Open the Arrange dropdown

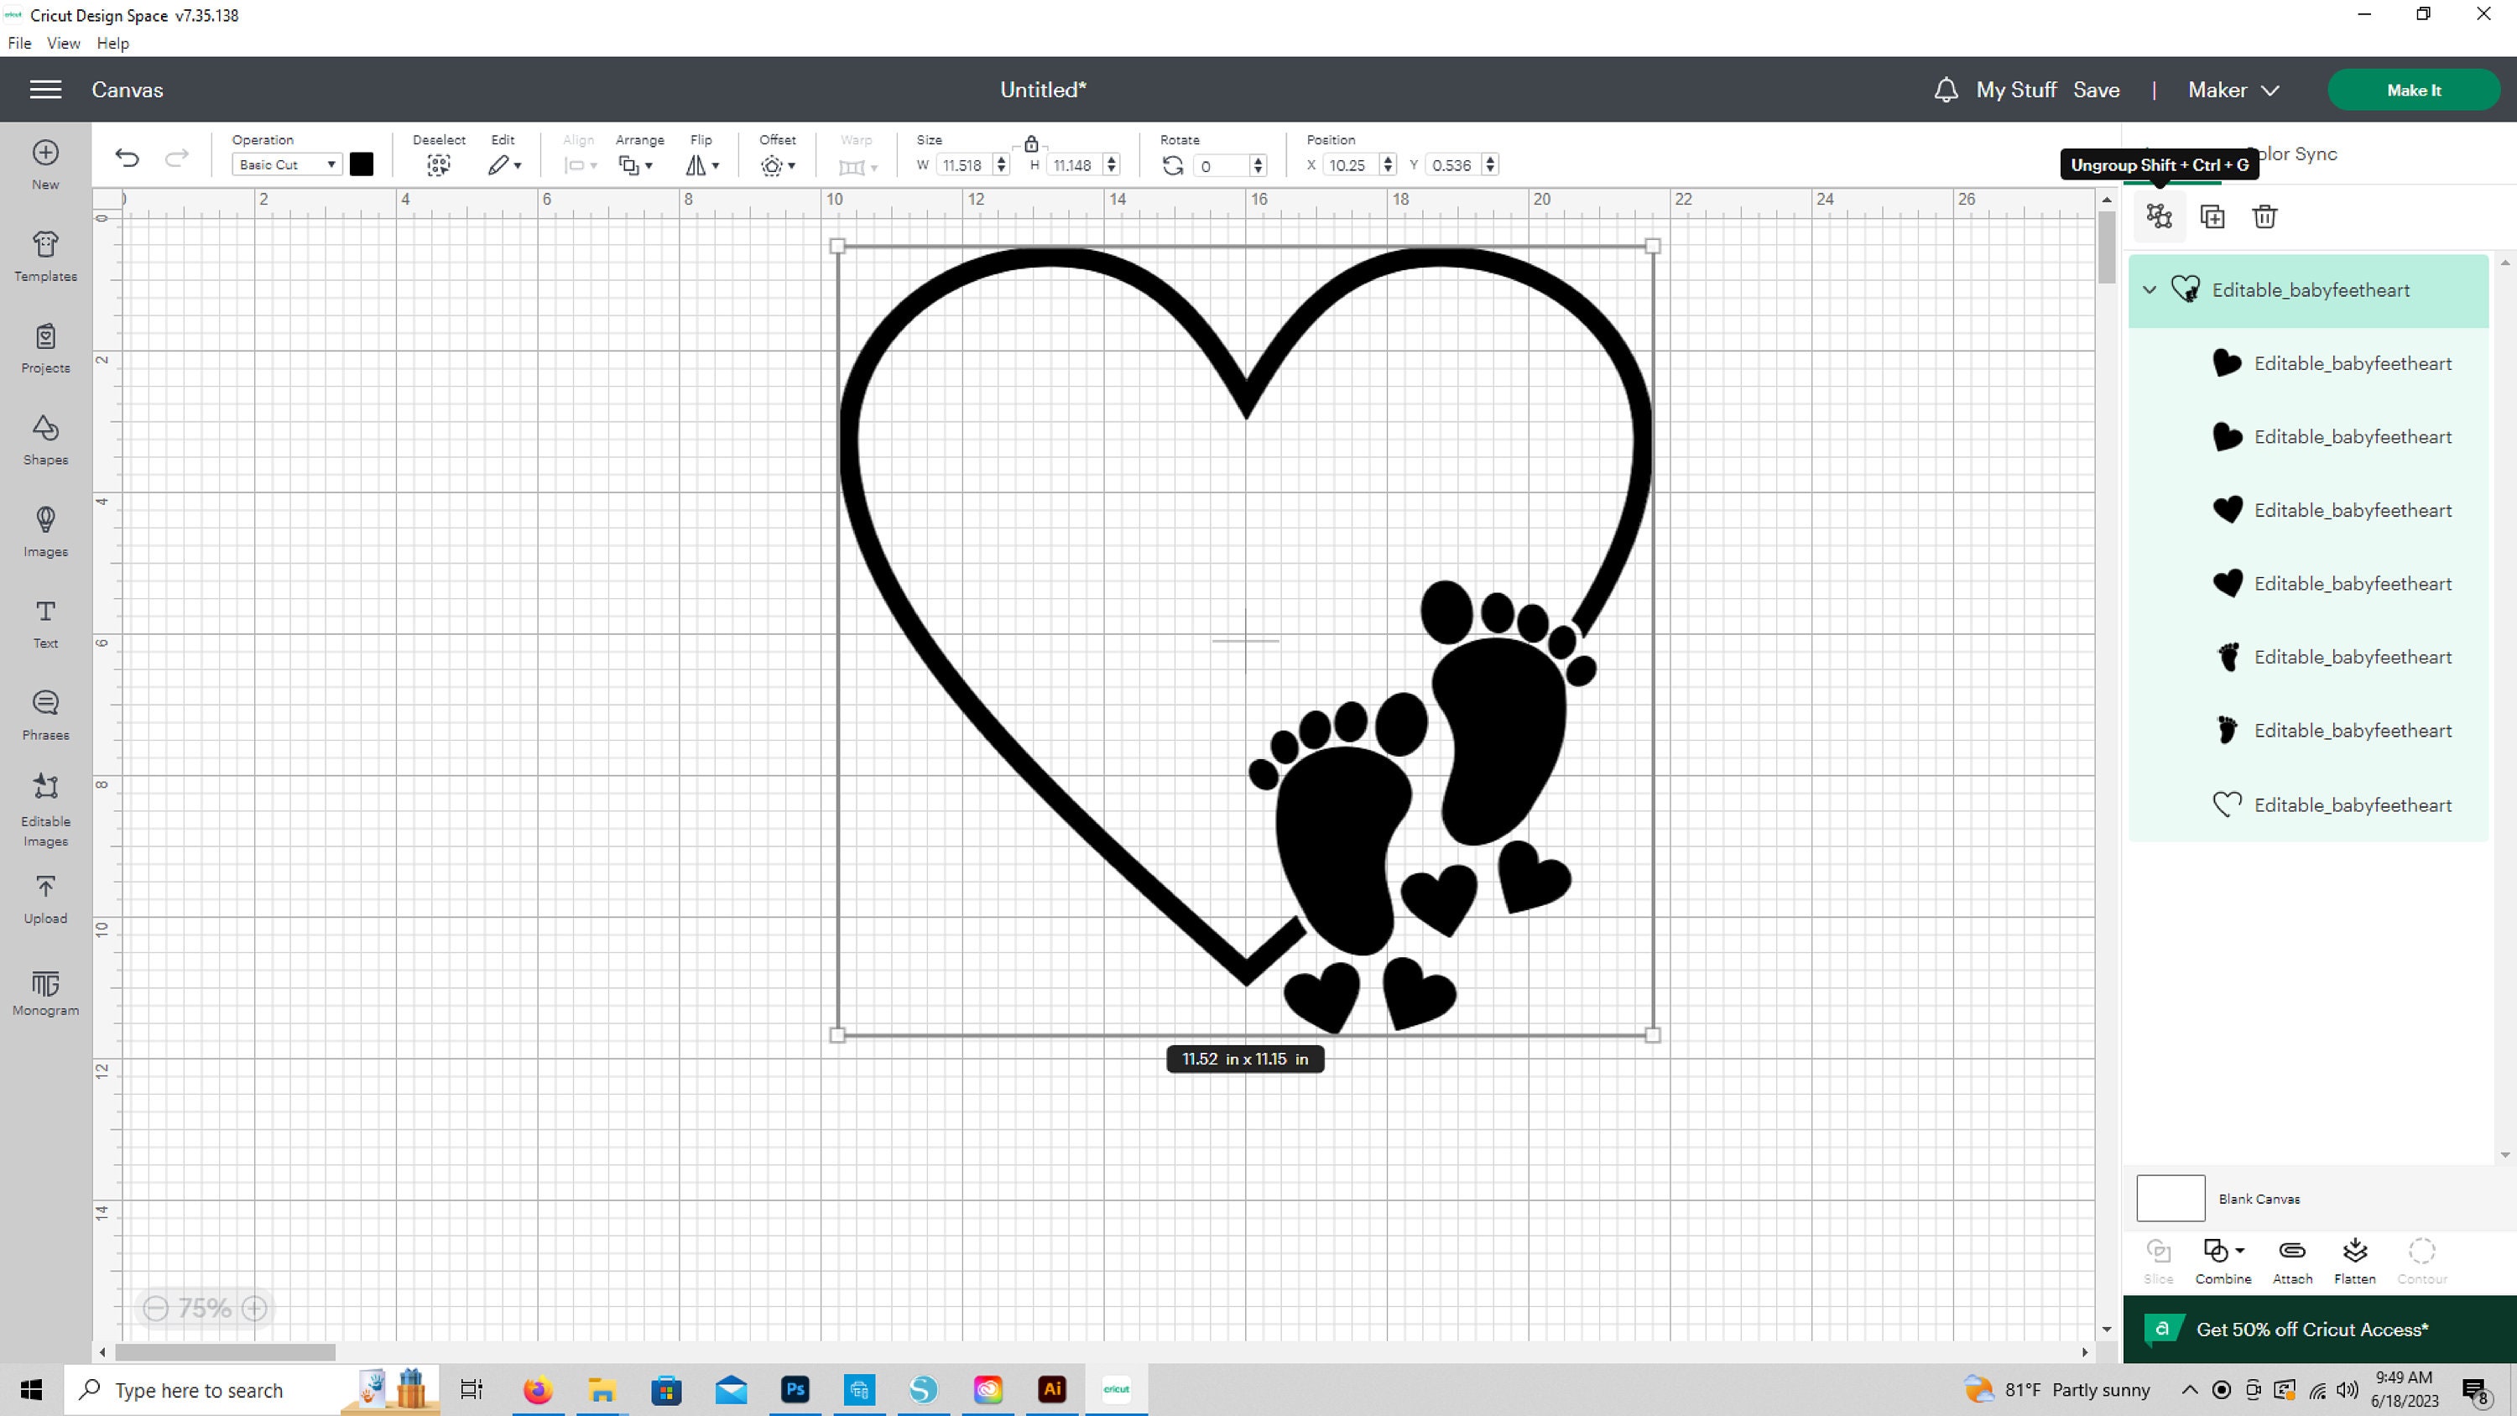pos(635,165)
